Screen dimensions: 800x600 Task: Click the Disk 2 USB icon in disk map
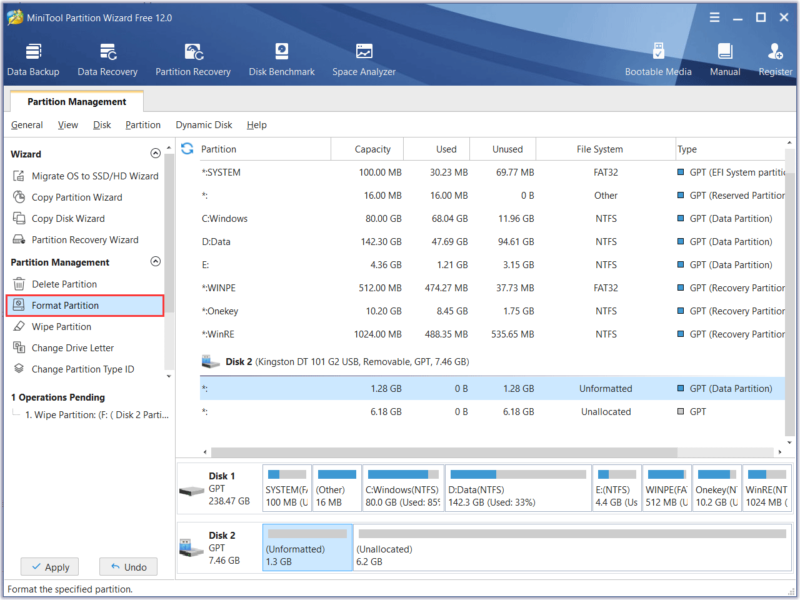coord(192,549)
